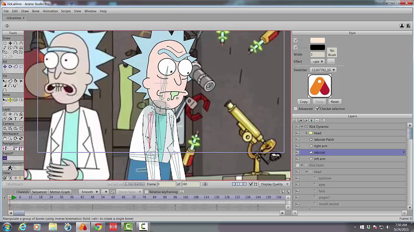Activate the highlighted Manipulate Bones tool
This screenshot has width=414, height=232.
(x=10, y=100)
